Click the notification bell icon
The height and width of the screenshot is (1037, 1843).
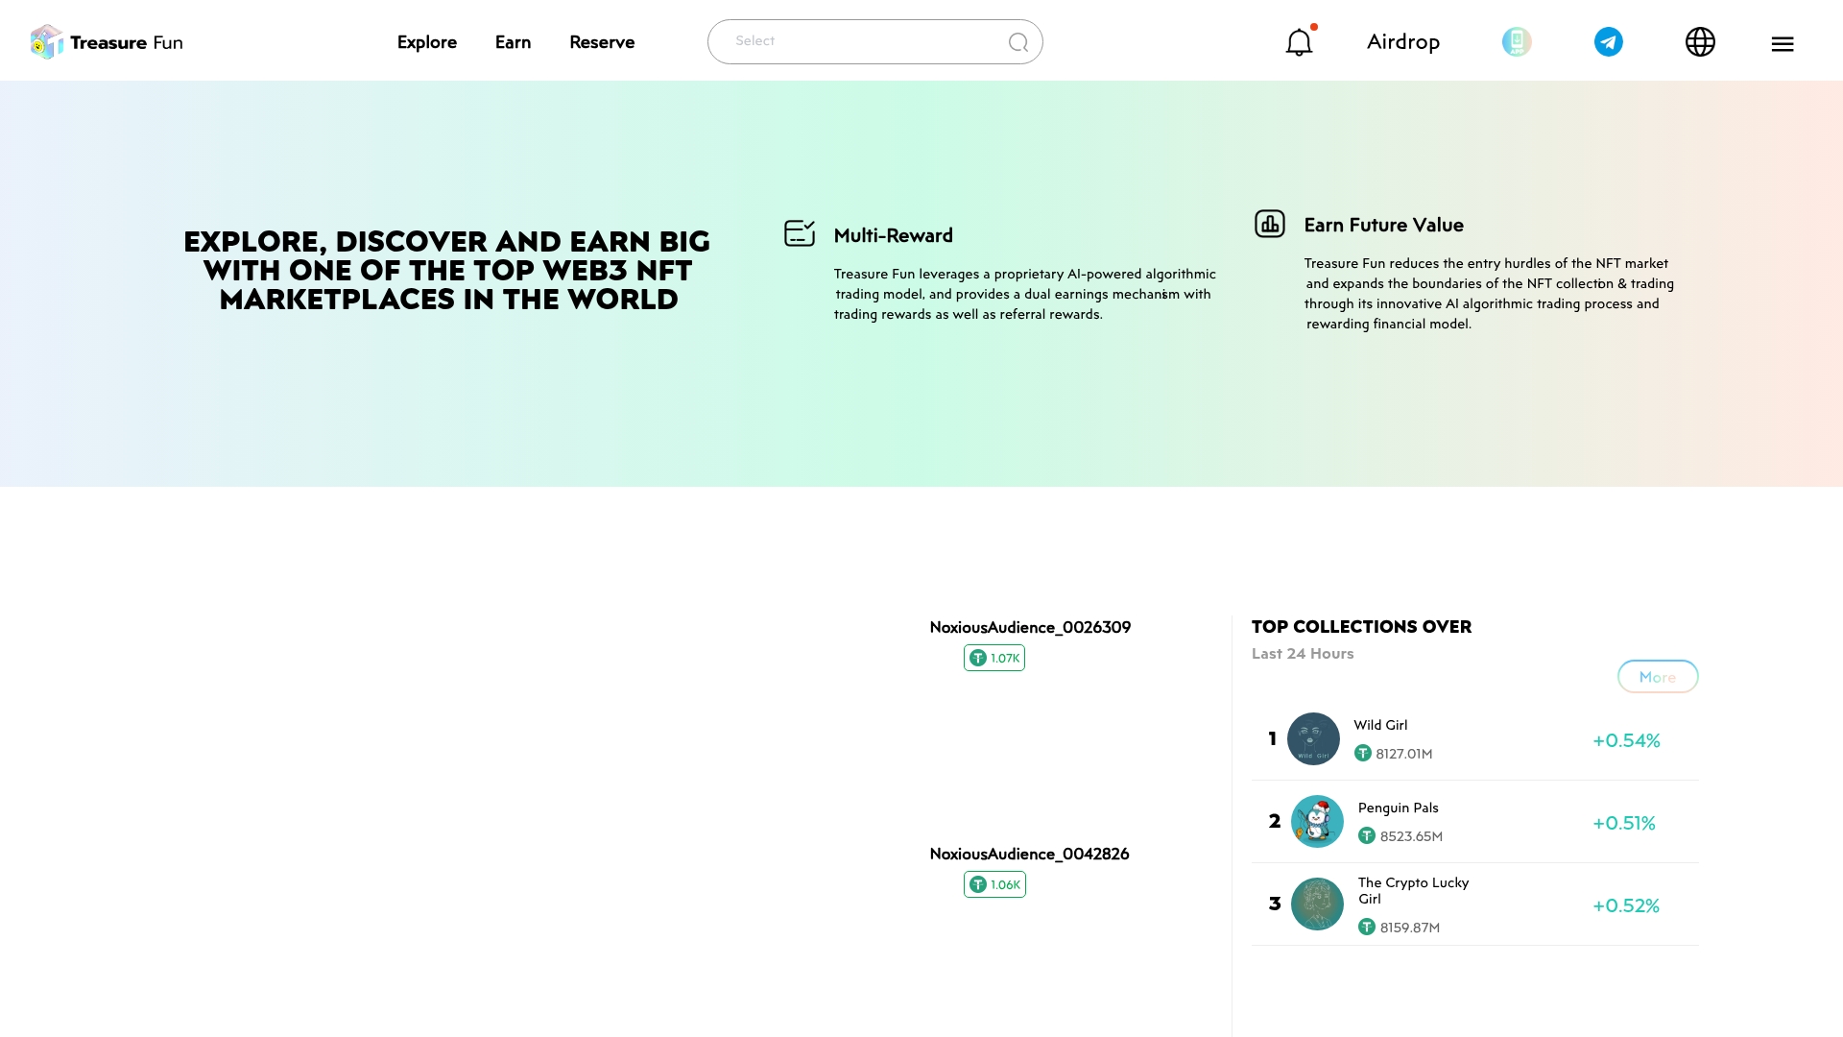pyautogui.click(x=1299, y=42)
